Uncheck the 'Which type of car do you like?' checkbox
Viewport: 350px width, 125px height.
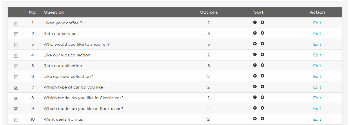[16, 88]
